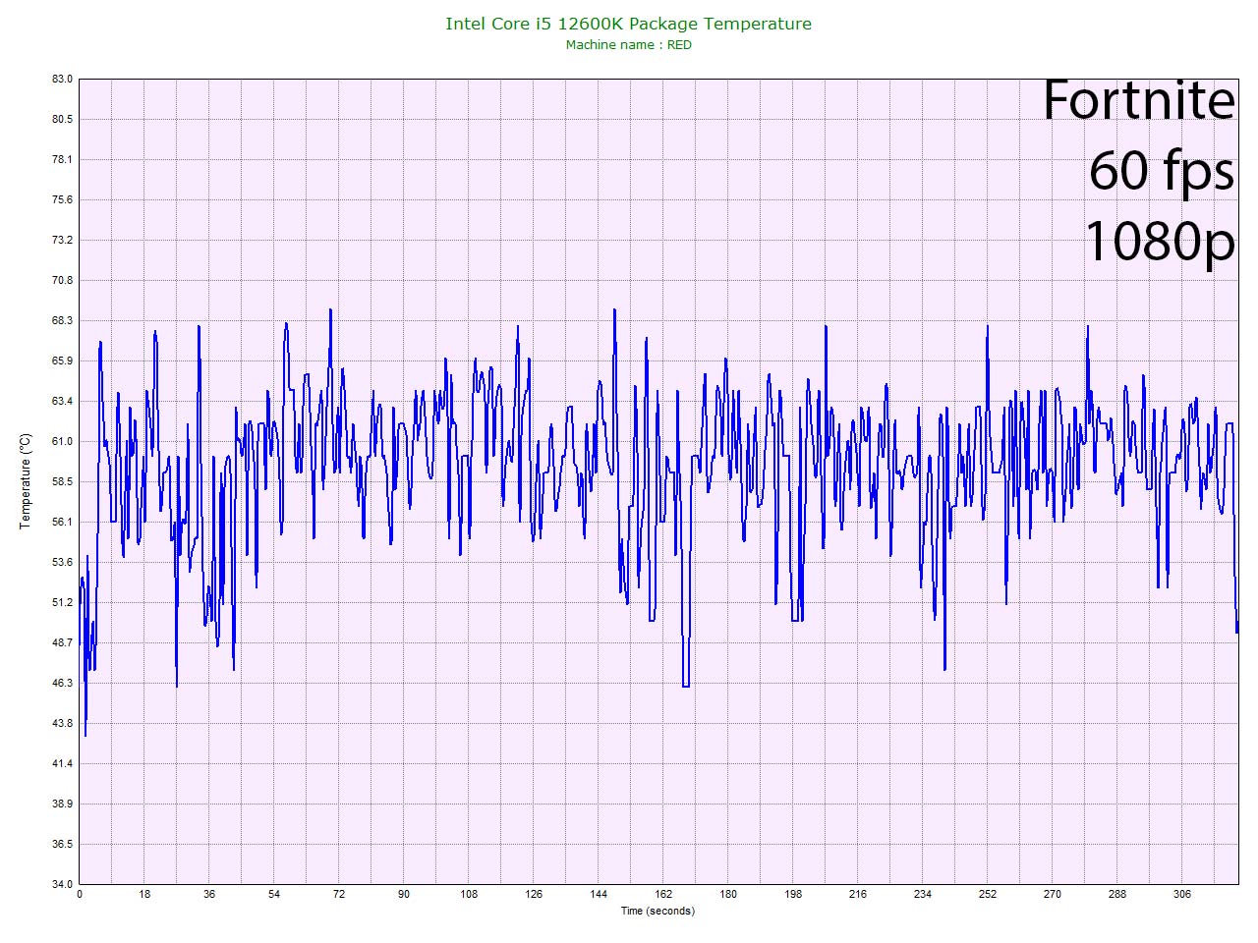This screenshot has width=1258, height=943.
Task: Click the 68.3 y-axis tick label
Action: coord(62,320)
